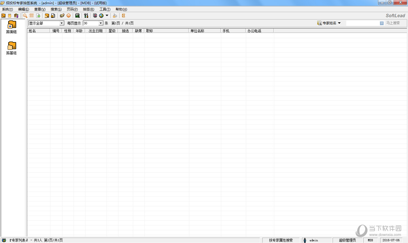Click the handshake toolbar icon
The image size is (408, 243).
click(62, 16)
